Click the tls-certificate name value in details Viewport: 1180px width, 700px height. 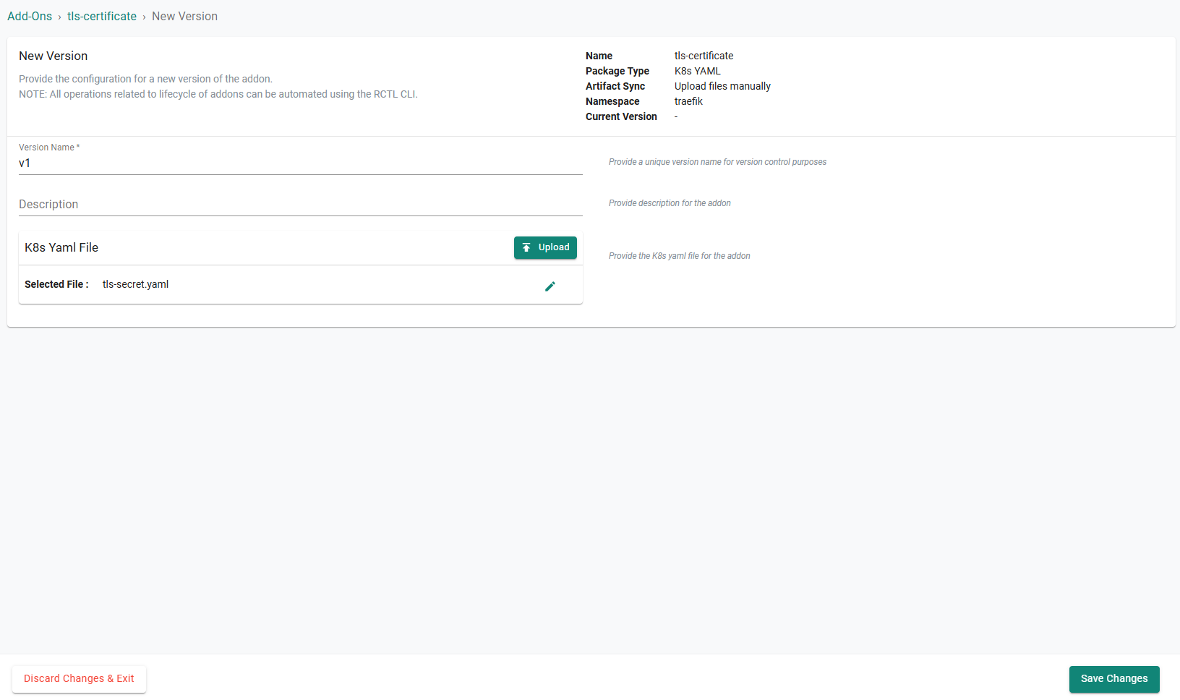pyautogui.click(x=704, y=56)
